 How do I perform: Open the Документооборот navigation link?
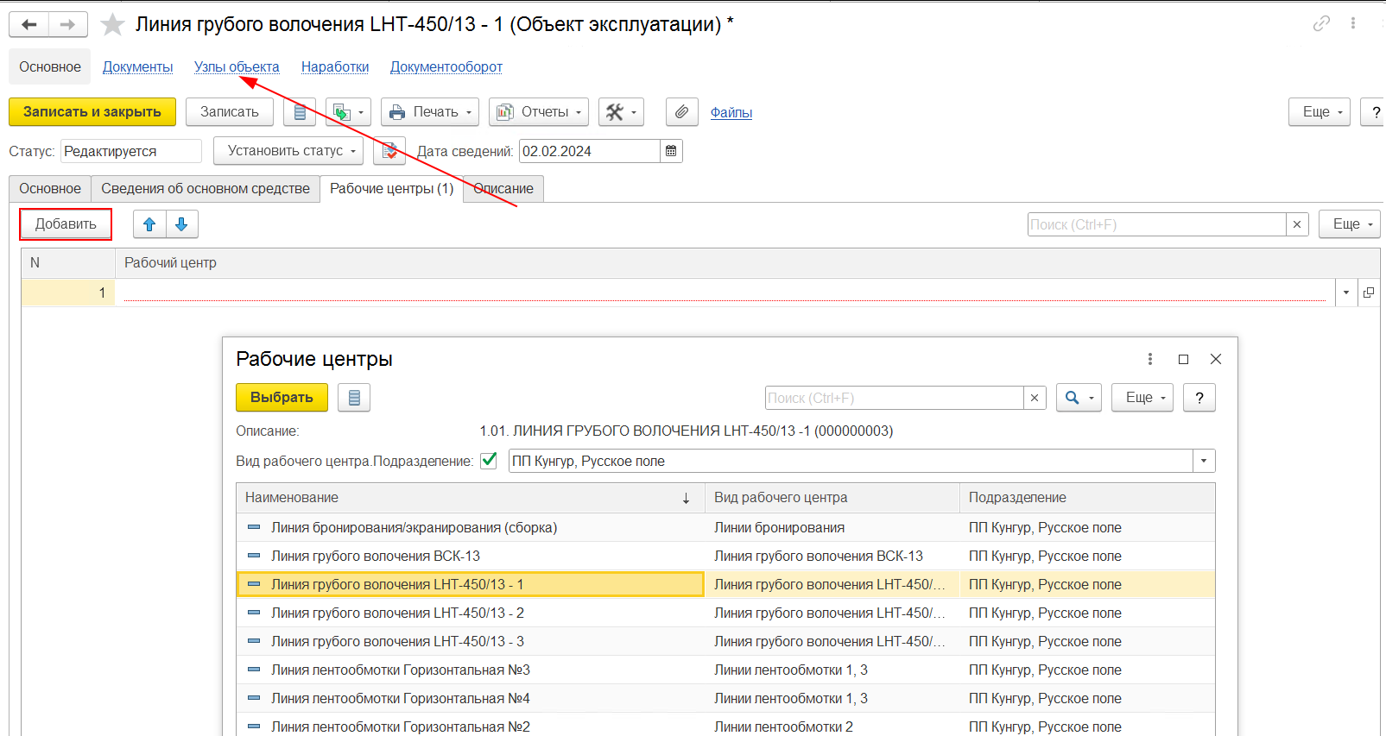446,66
